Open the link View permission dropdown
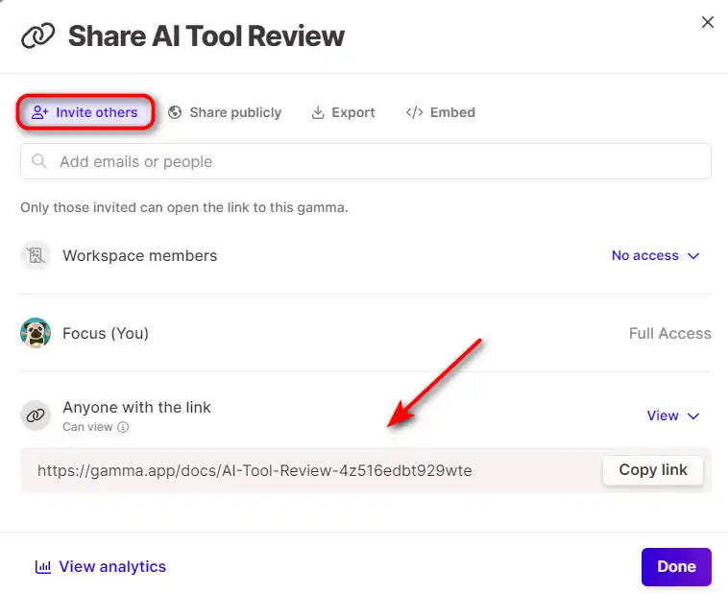The width and height of the screenshot is (728, 593). [x=673, y=415]
